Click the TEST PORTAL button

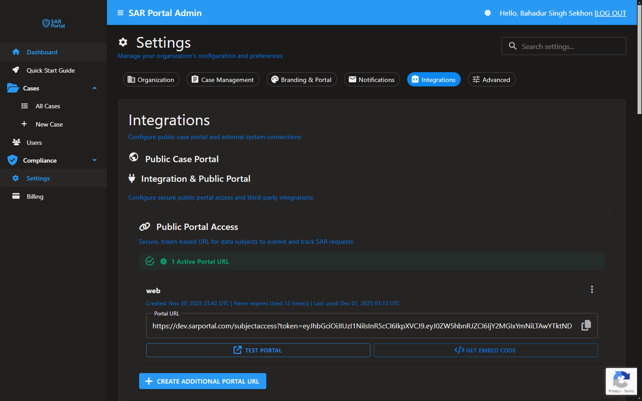pos(258,350)
